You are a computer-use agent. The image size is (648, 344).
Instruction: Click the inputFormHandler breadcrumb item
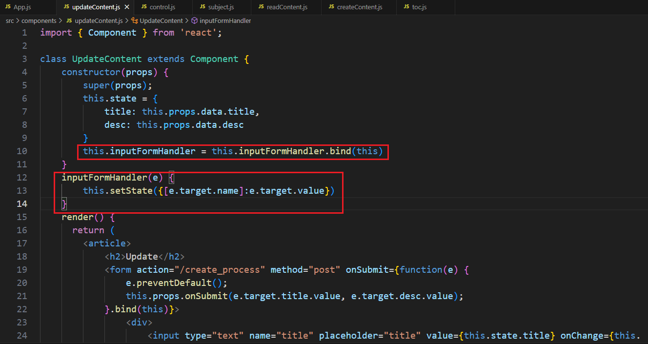click(225, 21)
